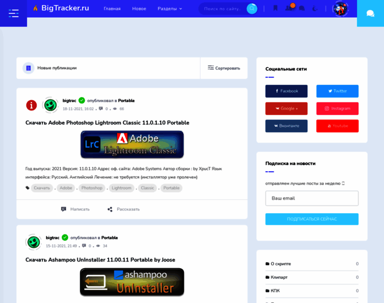Focus the Поиск по сайту search field
Screen dimensions: 384x303
pyautogui.click(x=223, y=9)
